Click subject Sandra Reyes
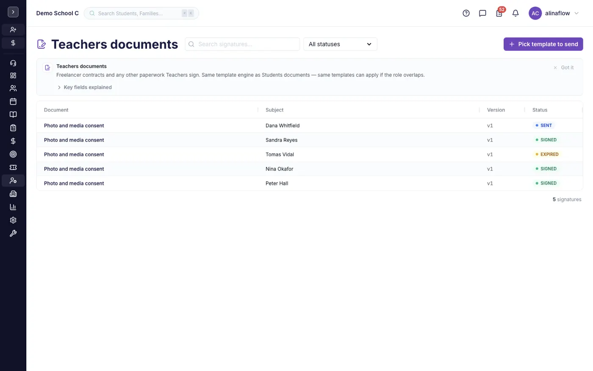The width and height of the screenshot is (593, 371). click(x=281, y=140)
